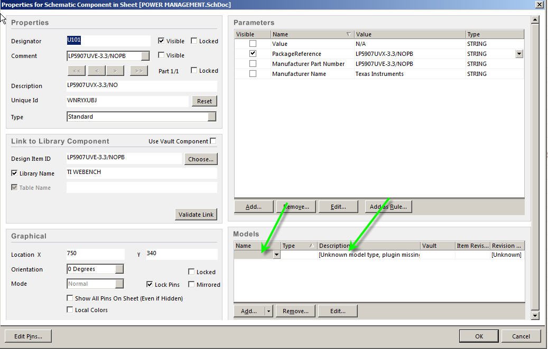The width and height of the screenshot is (548, 349).
Task: Click scrollbar up arrow on right
Action: pyautogui.click(x=535, y=20)
